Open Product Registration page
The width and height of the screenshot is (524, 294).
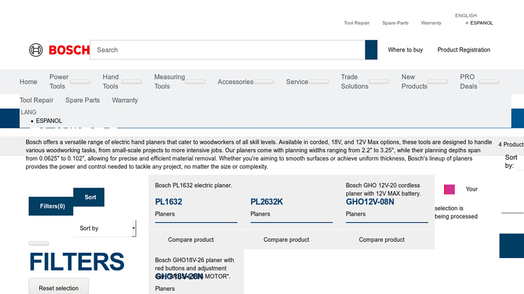click(x=464, y=50)
